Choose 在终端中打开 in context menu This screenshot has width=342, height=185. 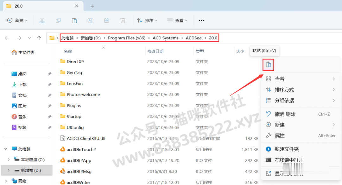click(301, 160)
